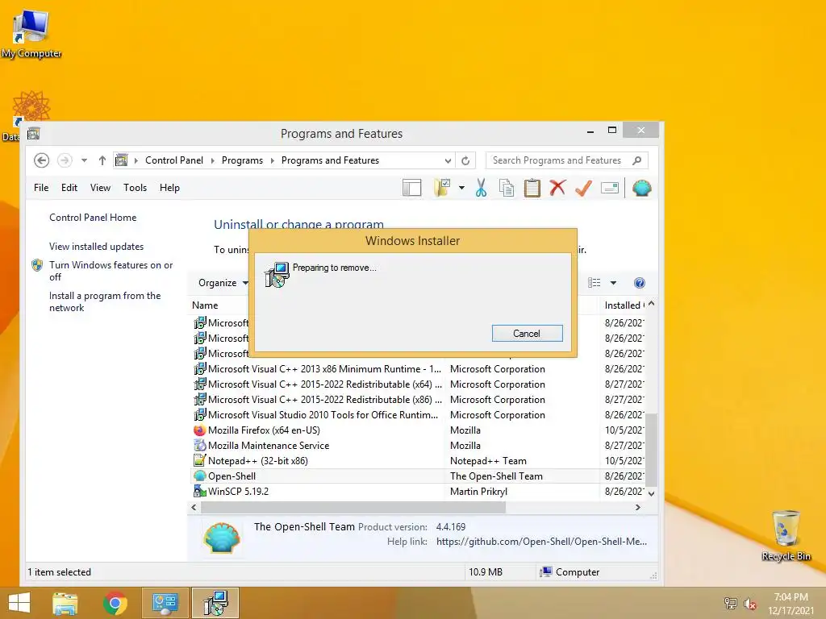Open Control Panel Home link

pyautogui.click(x=93, y=218)
